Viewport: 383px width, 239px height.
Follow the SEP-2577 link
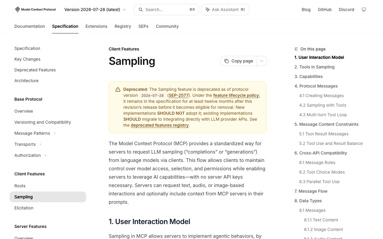pyautogui.click(x=179, y=95)
